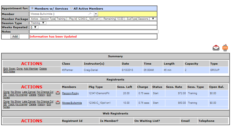Click Add Member link in Summary actions
The height and width of the screenshot is (127, 234).
point(31,69)
